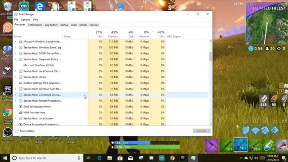This screenshot has height=162, width=288.
Task: Switch to the Services tab
Action: [94, 25]
